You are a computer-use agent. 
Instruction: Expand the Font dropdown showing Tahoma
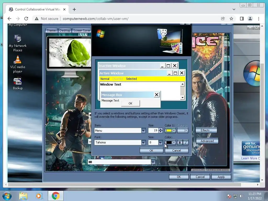tap(143, 142)
